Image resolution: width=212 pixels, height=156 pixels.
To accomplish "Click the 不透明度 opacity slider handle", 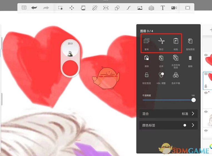I will (x=193, y=100).
